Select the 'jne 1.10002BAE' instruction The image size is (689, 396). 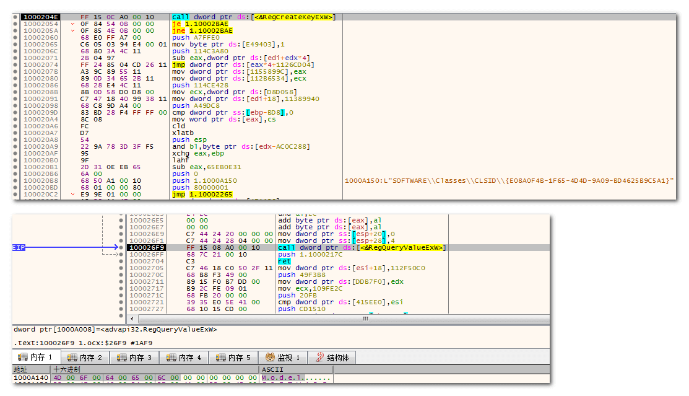[x=202, y=31]
